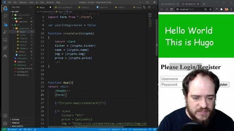The height and width of the screenshot is (131, 234).
Task: Open the Accounts icon in the activity bar
Action: pyautogui.click(x=5, y=116)
